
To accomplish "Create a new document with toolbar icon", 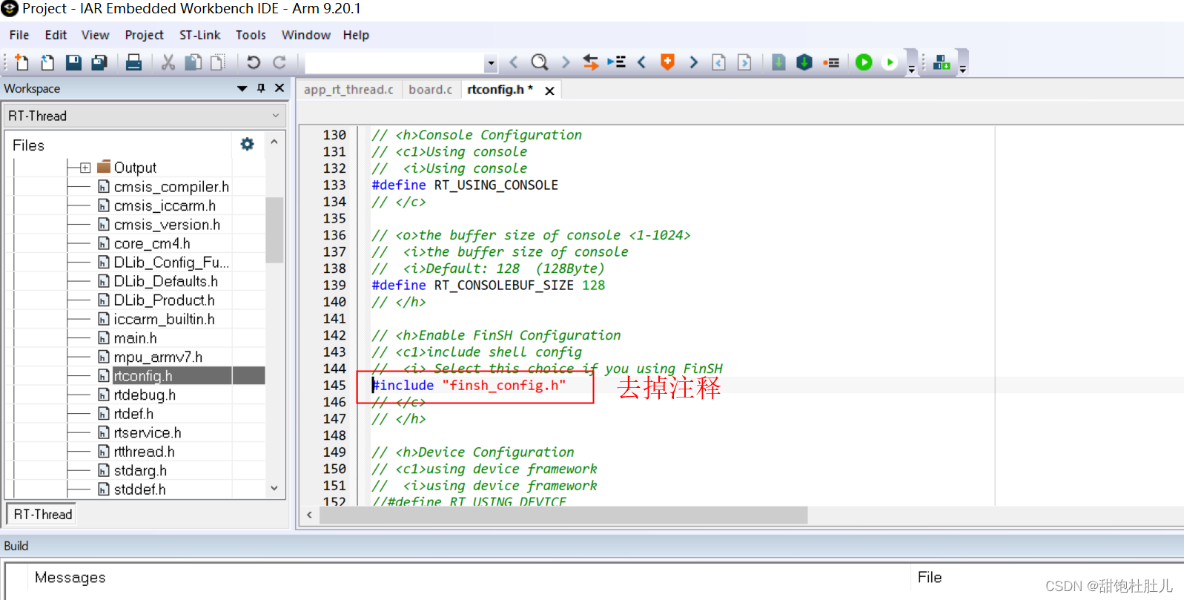I will [22, 62].
